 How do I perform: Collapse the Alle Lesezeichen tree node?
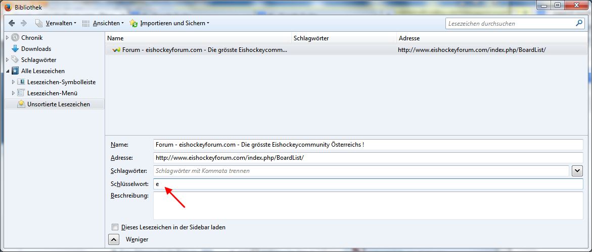click(8, 71)
